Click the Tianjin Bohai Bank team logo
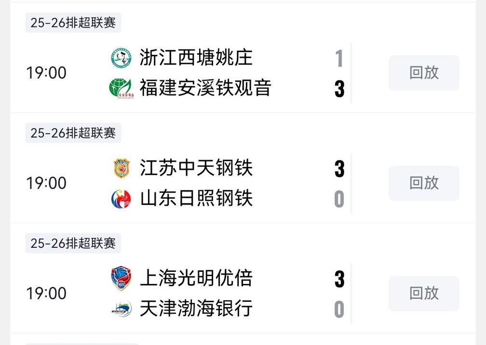486x345 pixels. coord(121,308)
